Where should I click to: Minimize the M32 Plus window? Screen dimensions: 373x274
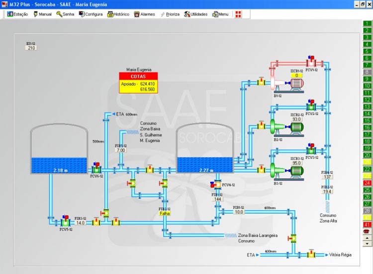(357, 4)
